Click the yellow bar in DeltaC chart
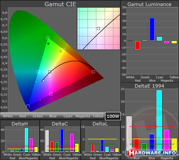The image size is (179, 160). [x=77, y=148]
